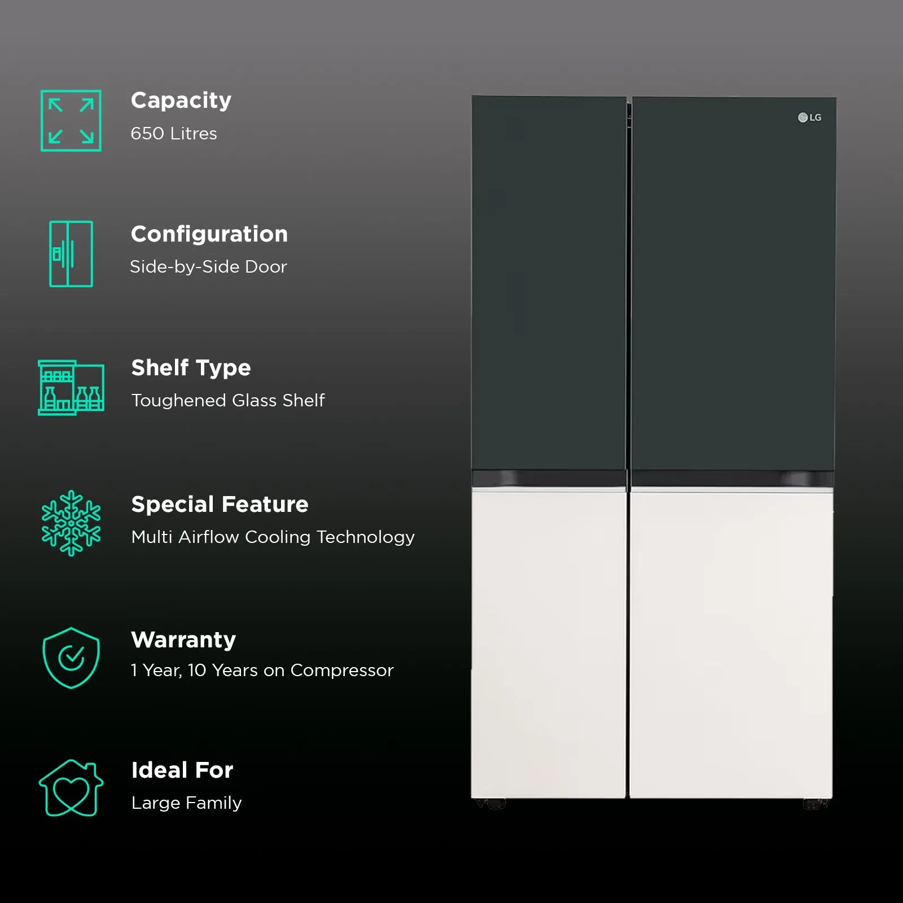Image resolution: width=903 pixels, height=903 pixels.
Task: Click the 10 Years on Compressor warranty text
Action: tap(290, 670)
